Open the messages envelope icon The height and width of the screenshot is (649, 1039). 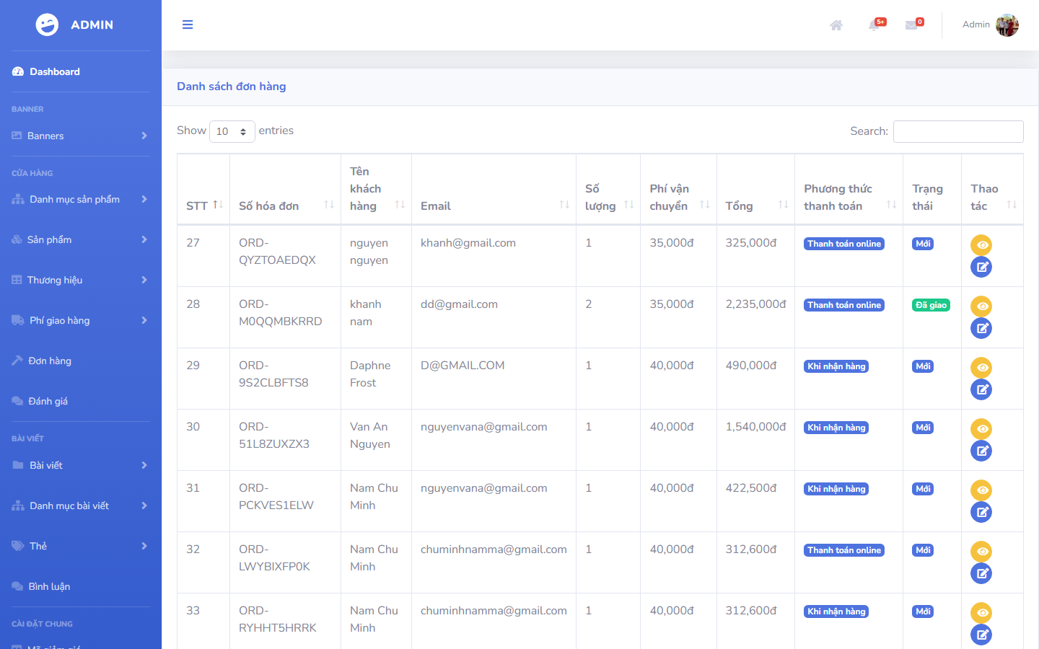912,25
